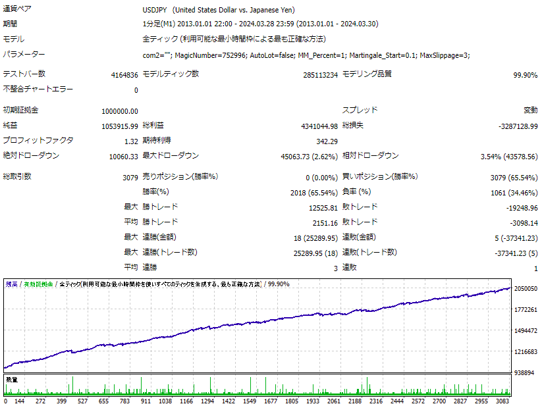Screen dimensions: 542x406
Task: Click the 純益 value 1053915.99
Action: pyautogui.click(x=120, y=126)
